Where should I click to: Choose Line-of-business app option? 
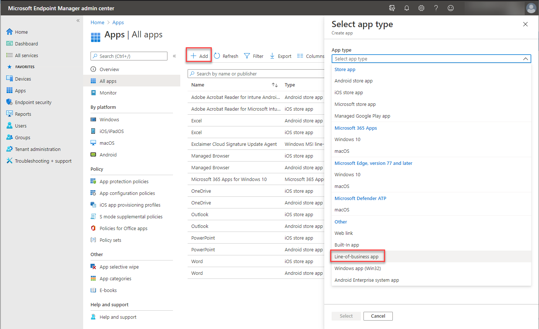click(357, 256)
